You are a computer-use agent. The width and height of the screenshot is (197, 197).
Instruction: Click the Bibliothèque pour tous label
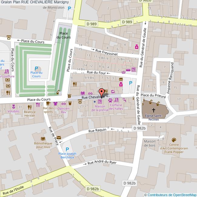42,145
